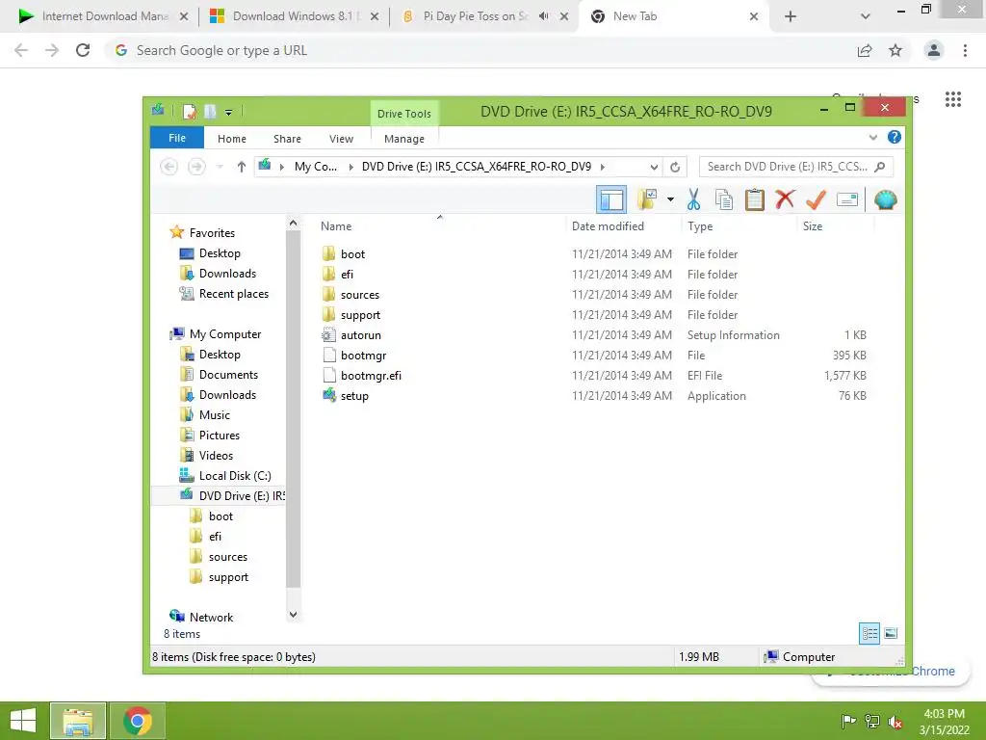Screen dimensions: 986x740
Task: Click the Email envelope toolbar icon
Action: (x=847, y=200)
